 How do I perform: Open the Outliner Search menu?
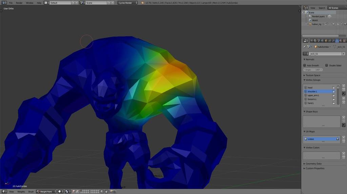(x=322, y=8)
